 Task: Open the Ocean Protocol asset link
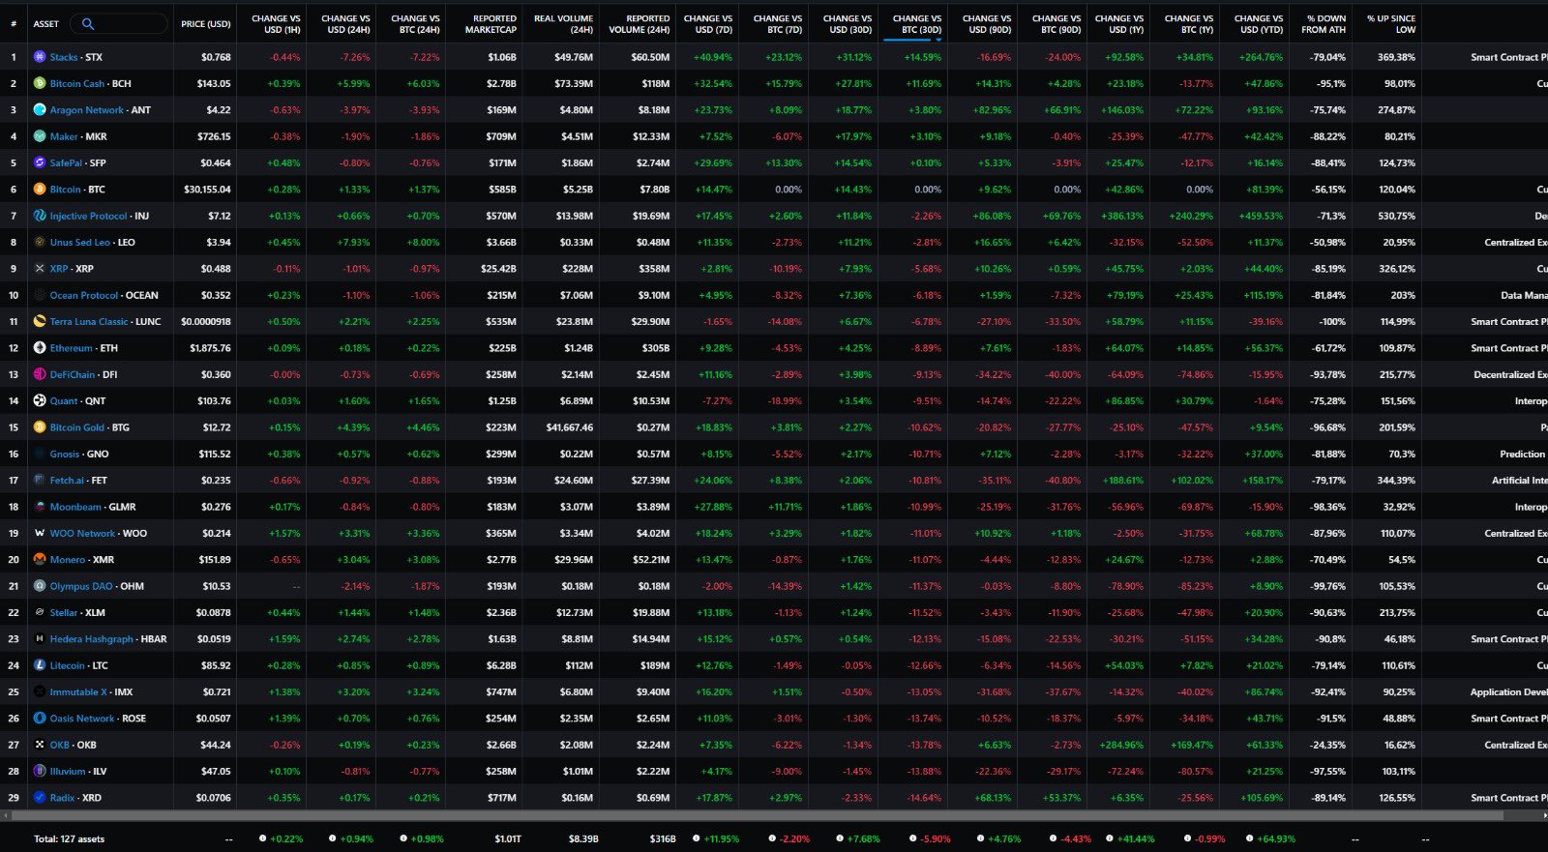coord(84,295)
